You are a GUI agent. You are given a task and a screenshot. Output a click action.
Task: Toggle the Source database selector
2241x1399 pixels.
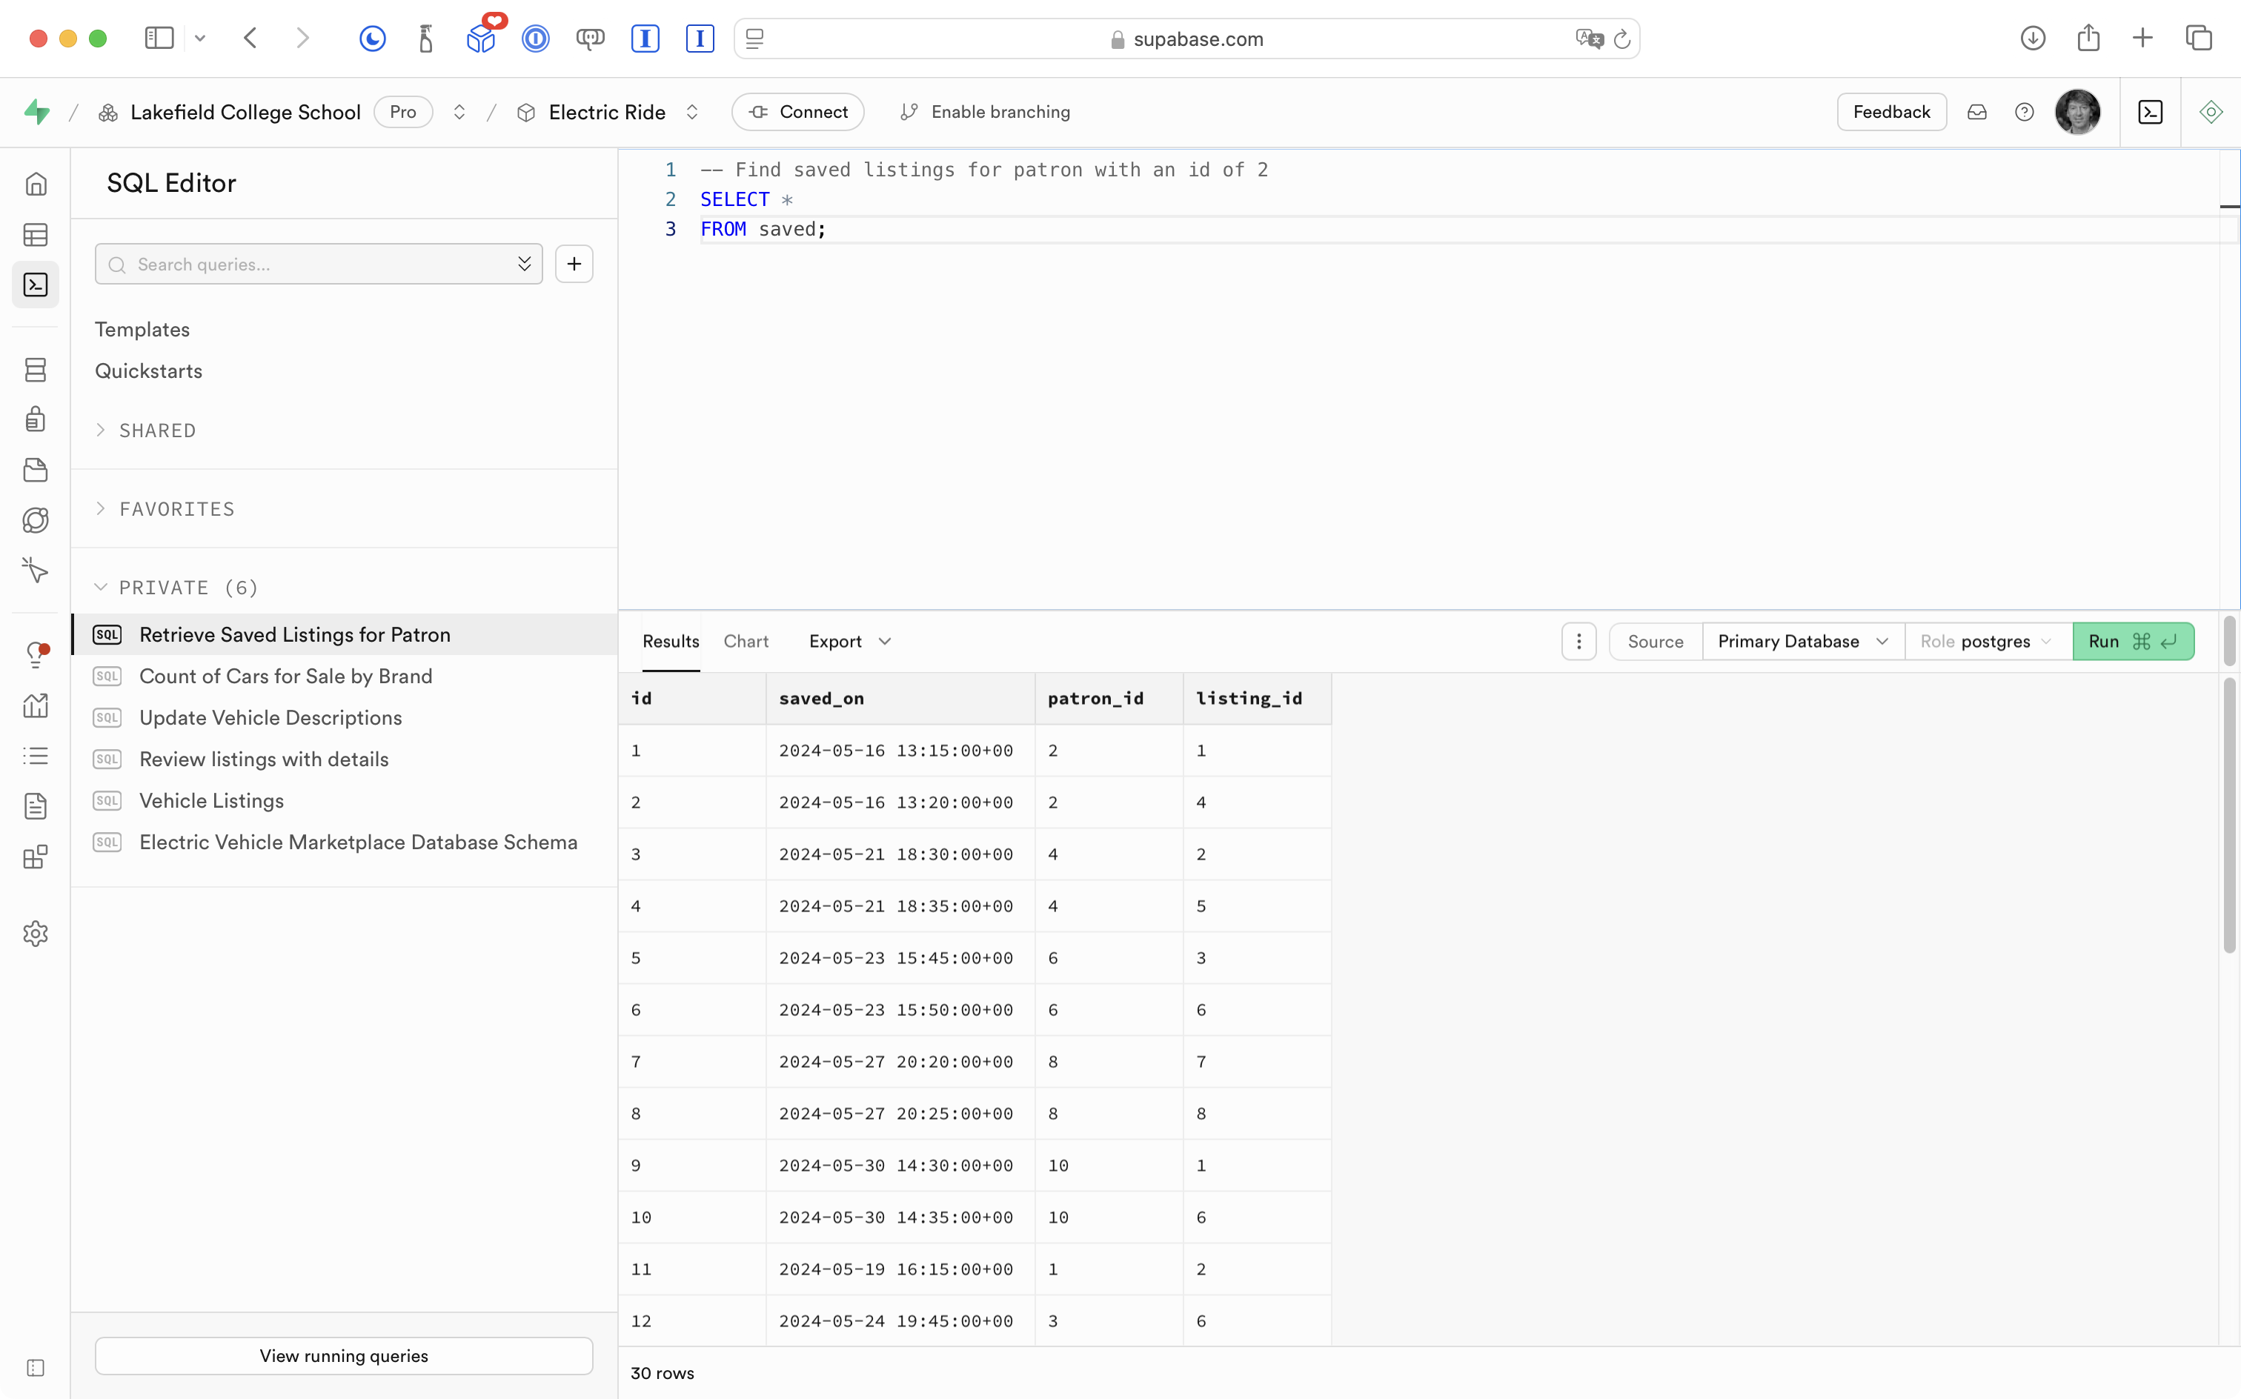pyautogui.click(x=1801, y=641)
